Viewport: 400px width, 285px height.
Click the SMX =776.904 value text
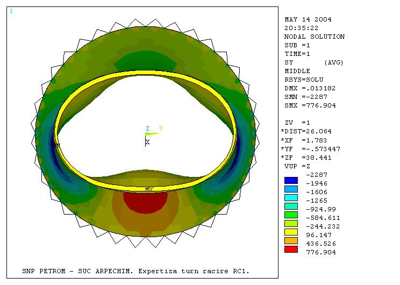(x=310, y=105)
